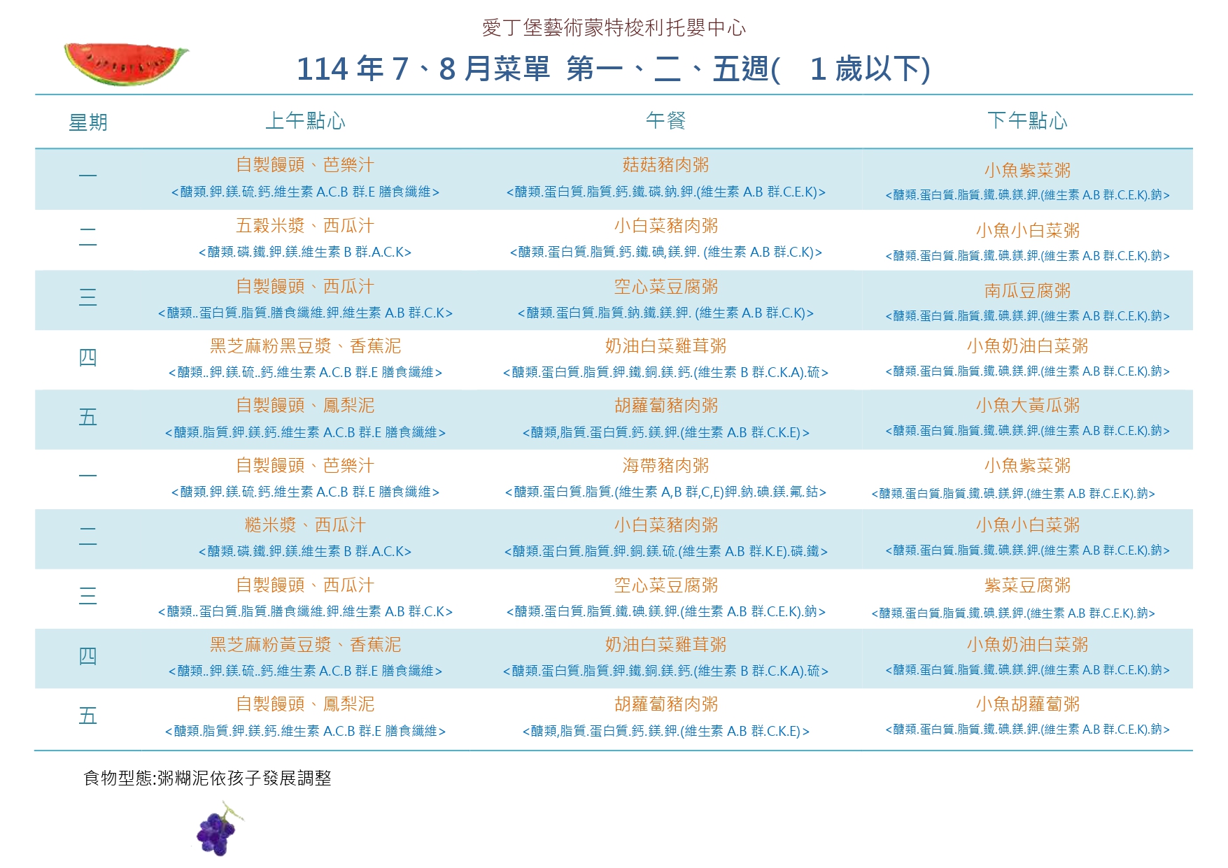The image size is (1228, 868).
Task: Select the heading 114 年 7、8 月菜單
Action: [x=423, y=69]
